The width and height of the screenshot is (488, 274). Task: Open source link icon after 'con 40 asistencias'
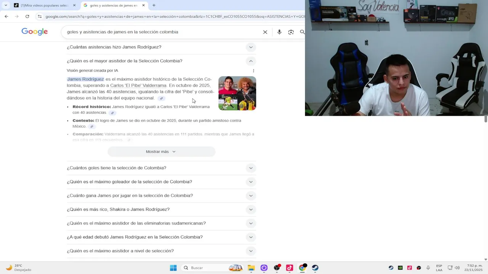click(x=112, y=113)
